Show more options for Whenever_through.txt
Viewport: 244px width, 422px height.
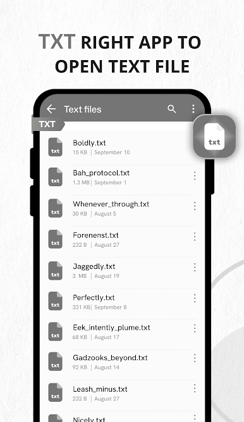coord(195,206)
